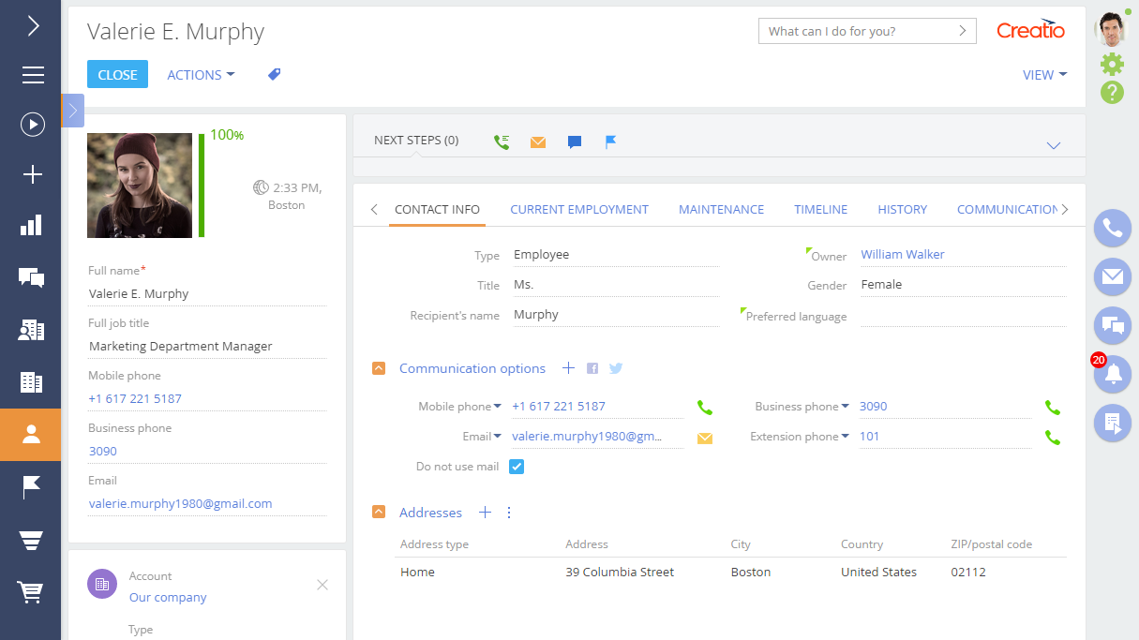Image resolution: width=1139 pixels, height=640 pixels.
Task: Expand the Next Steps panel chevron
Action: pyautogui.click(x=1054, y=145)
